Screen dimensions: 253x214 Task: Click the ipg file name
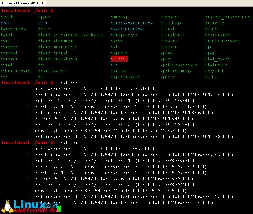pyautogui.click(x=209, y=53)
